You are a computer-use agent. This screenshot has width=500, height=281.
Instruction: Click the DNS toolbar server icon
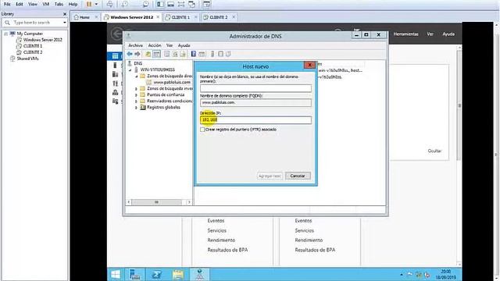[x=212, y=54]
